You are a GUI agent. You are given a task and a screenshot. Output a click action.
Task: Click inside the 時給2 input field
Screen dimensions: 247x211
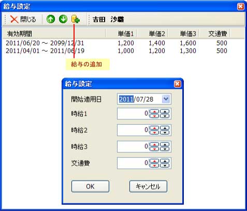point(133,130)
